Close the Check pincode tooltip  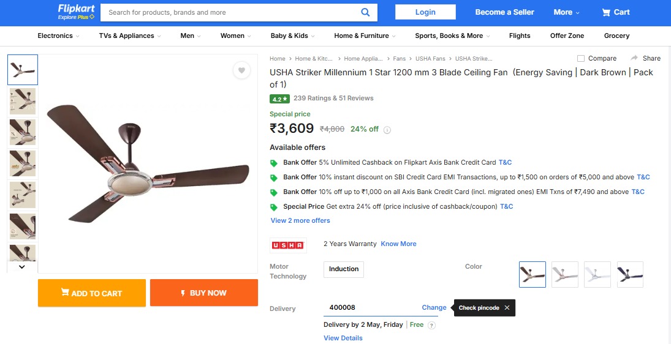(x=507, y=308)
